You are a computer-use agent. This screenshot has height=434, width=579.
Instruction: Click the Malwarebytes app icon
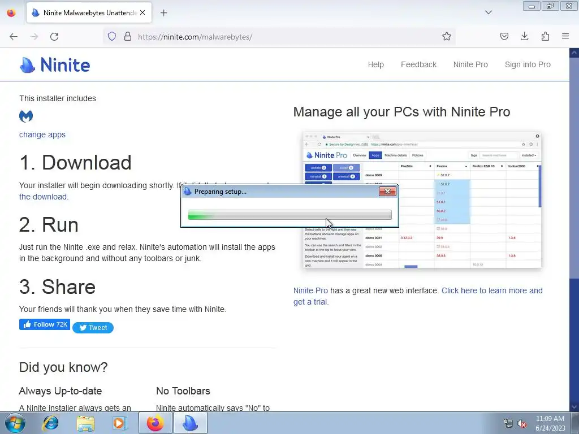pos(26,116)
